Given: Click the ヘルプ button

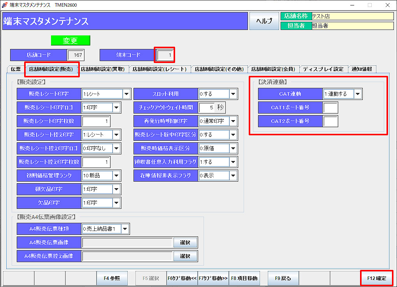Looking at the screenshot, I should pyautogui.click(x=264, y=21).
